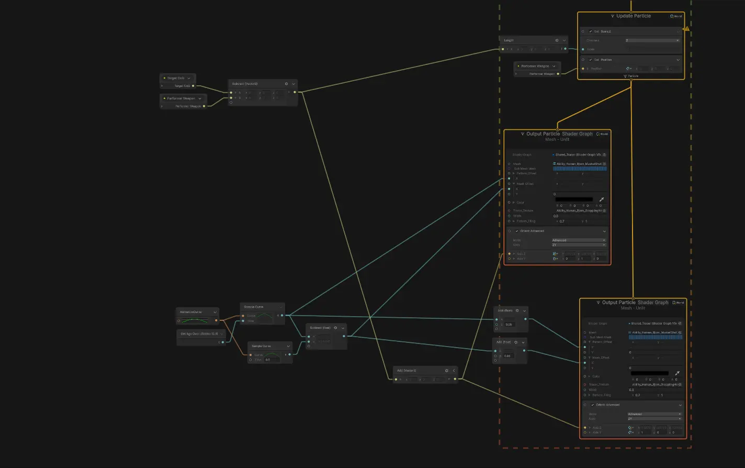Screen dimensions: 745x468
Task: Click the gear icon on Length node
Action: point(557,40)
